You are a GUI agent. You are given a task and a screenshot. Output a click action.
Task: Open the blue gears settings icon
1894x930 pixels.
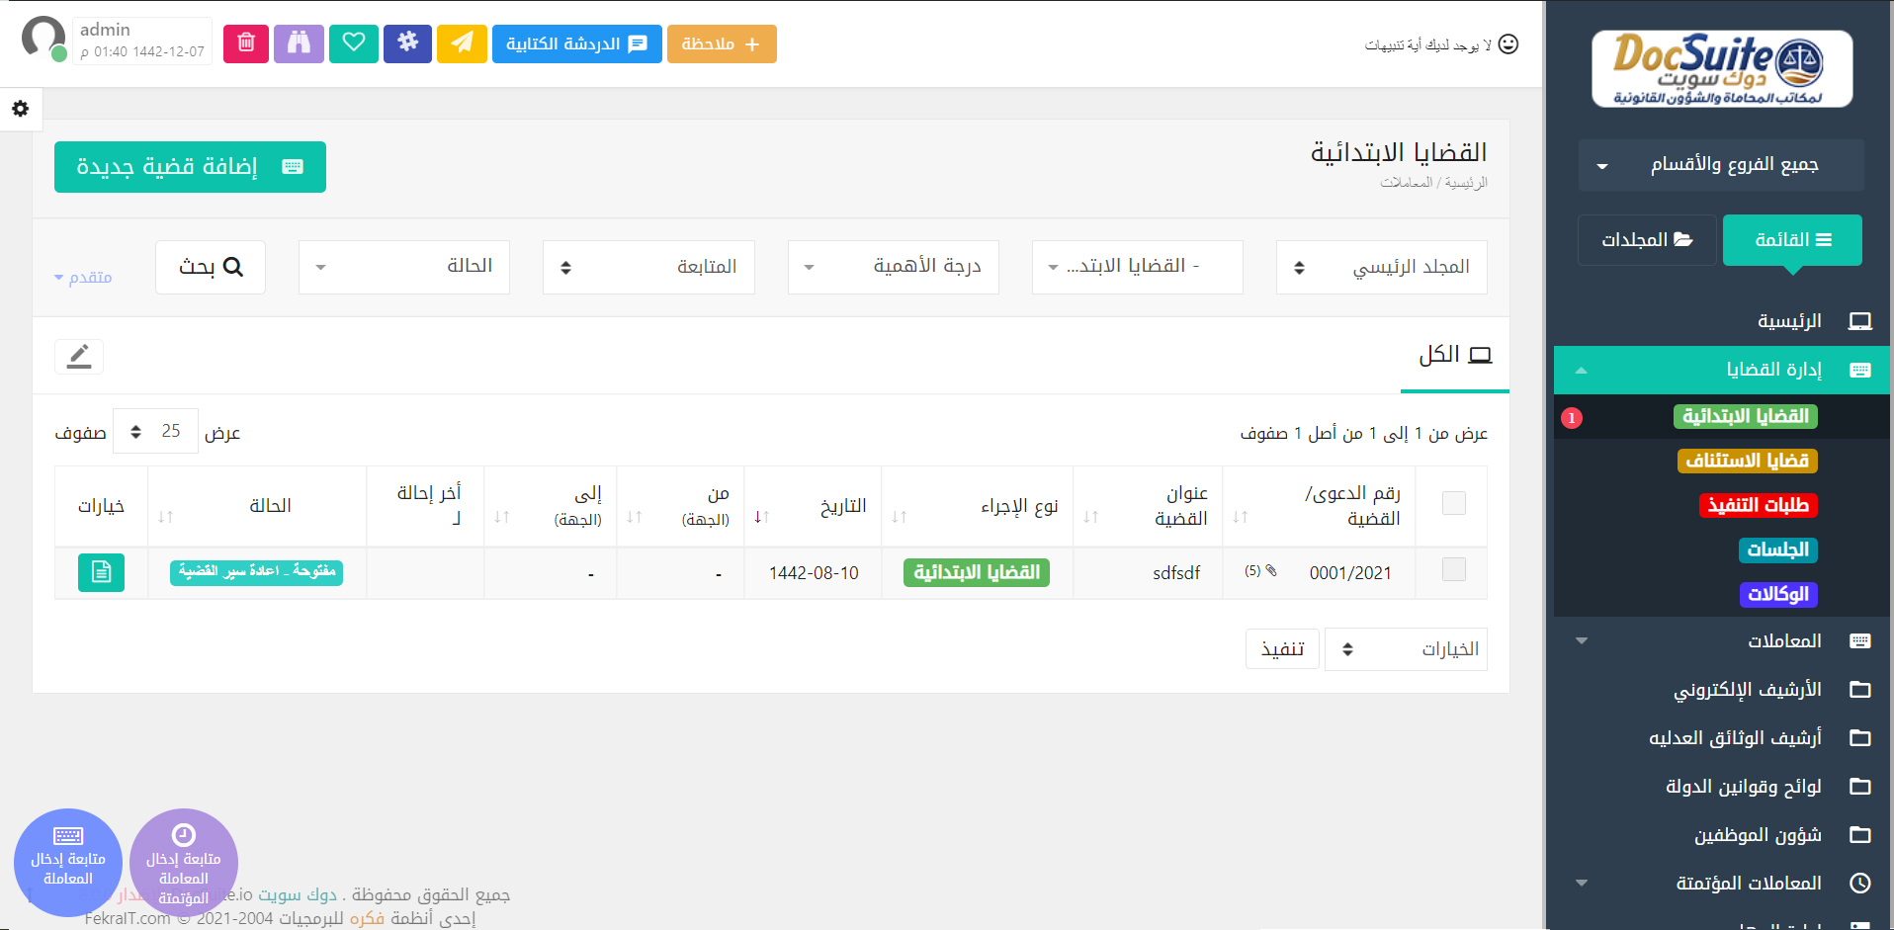pyautogui.click(x=407, y=43)
